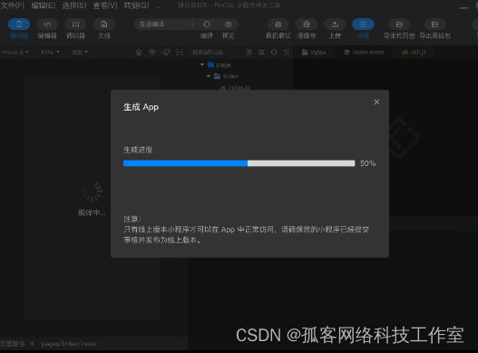
Task: Click the simulator location pin icon
Action: click(152, 52)
